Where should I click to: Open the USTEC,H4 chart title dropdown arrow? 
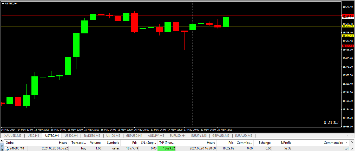[3, 3]
